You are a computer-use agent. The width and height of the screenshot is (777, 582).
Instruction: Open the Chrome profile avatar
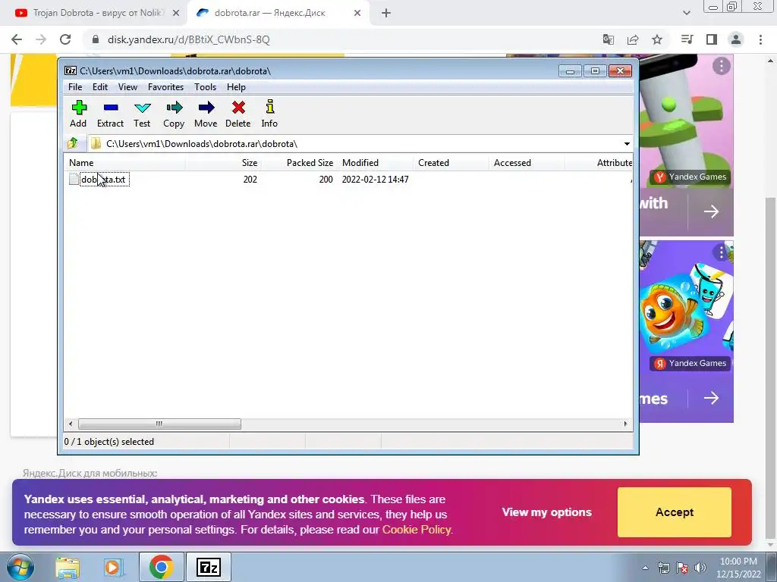pyautogui.click(x=736, y=39)
